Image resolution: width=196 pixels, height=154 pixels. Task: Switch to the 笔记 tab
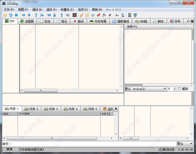[x=62, y=21]
